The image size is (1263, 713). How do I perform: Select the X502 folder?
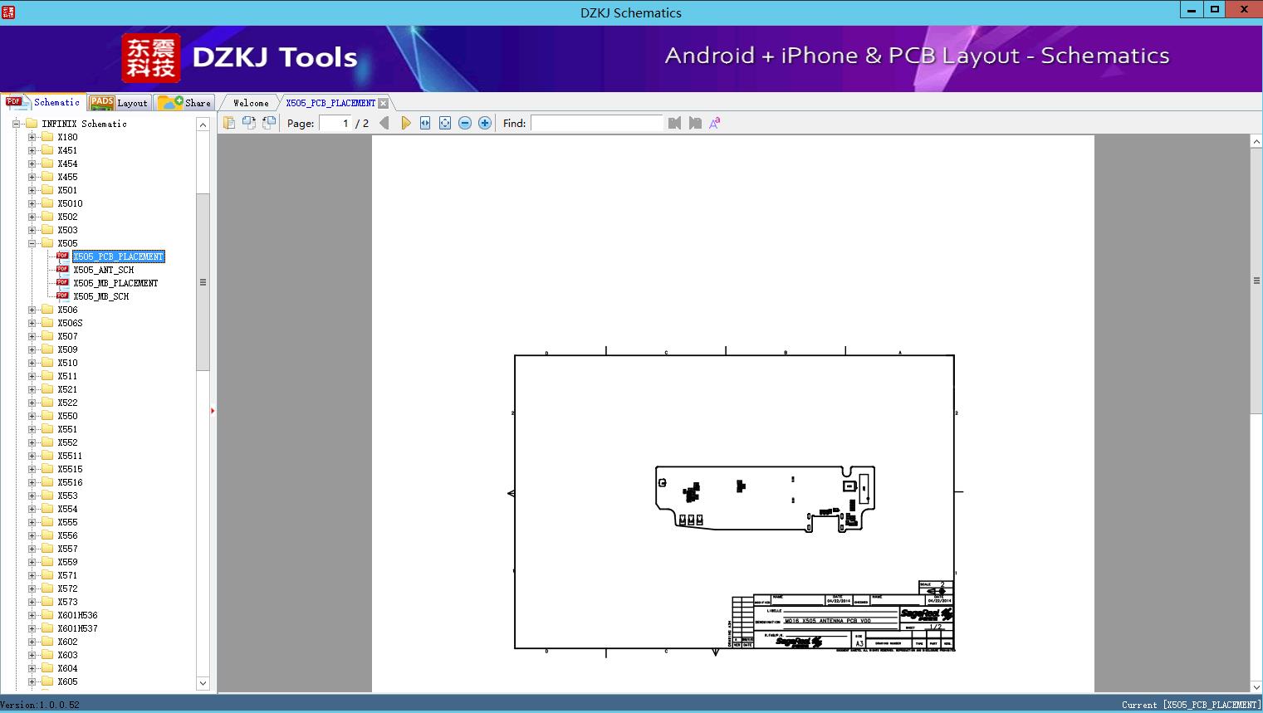click(67, 217)
